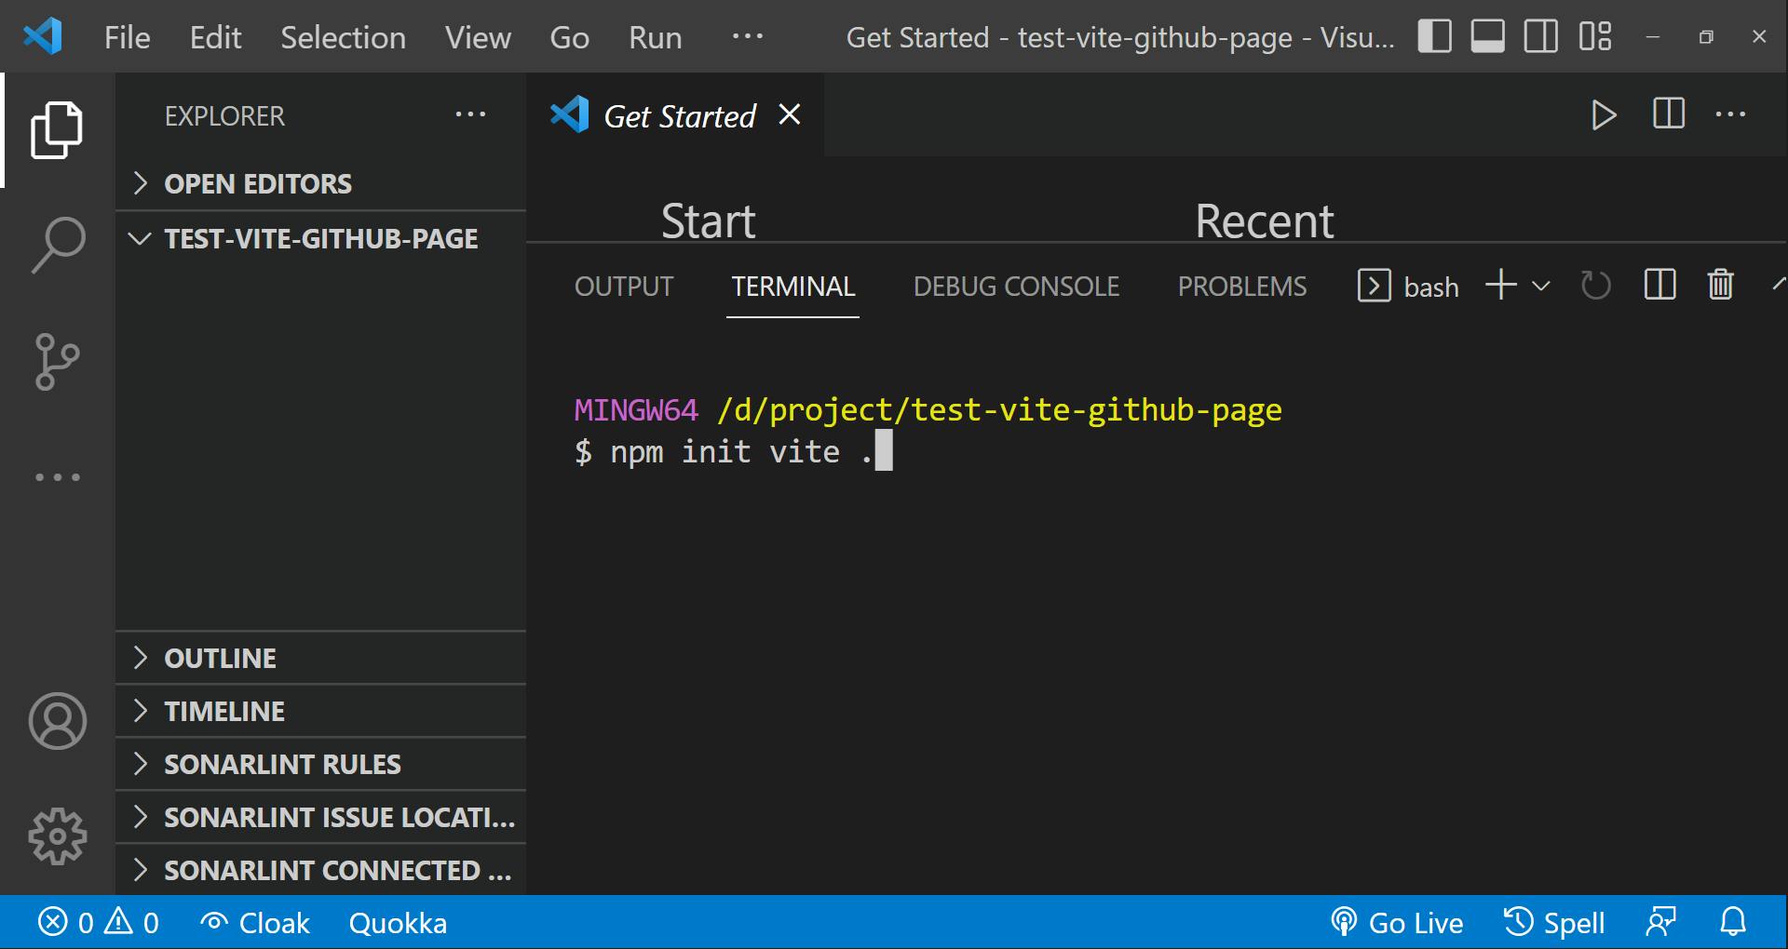The height and width of the screenshot is (949, 1788).
Task: Open the Explorer view in activity bar
Action: coord(57,130)
